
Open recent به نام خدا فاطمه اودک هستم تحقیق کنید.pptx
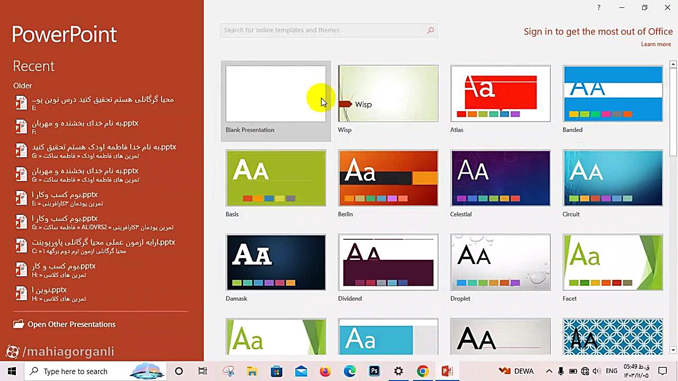pyautogui.click(x=101, y=151)
